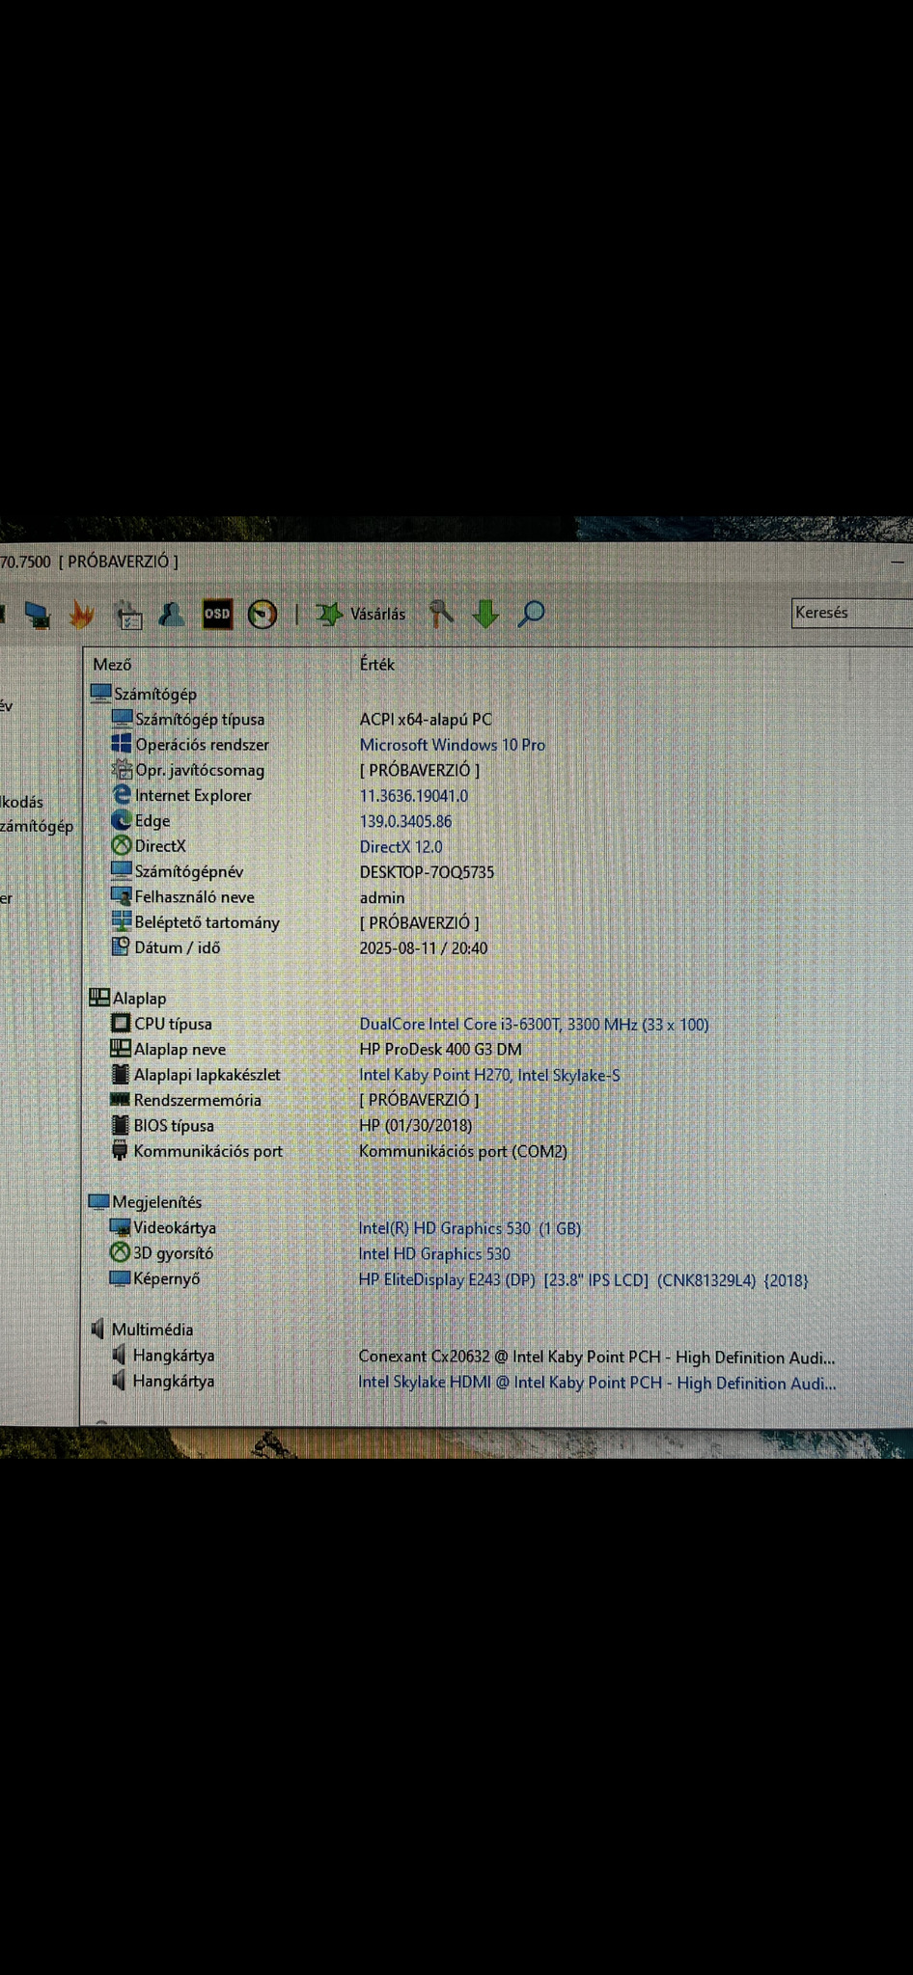Open the Intel Skylake HDMI audio link
Image resolution: width=913 pixels, height=1975 pixels.
(597, 1383)
